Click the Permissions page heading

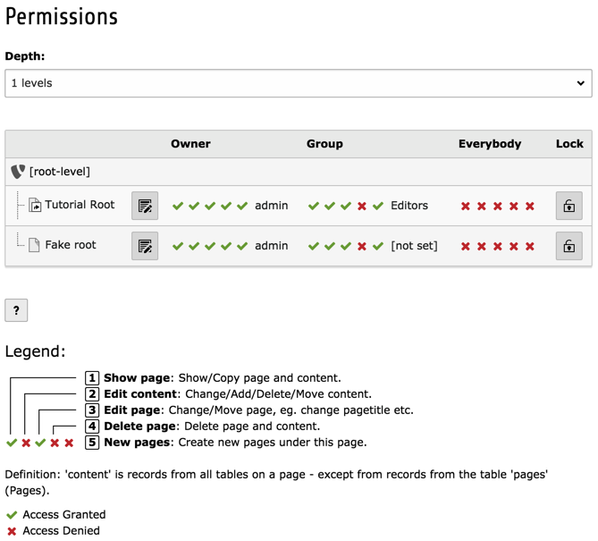click(62, 17)
